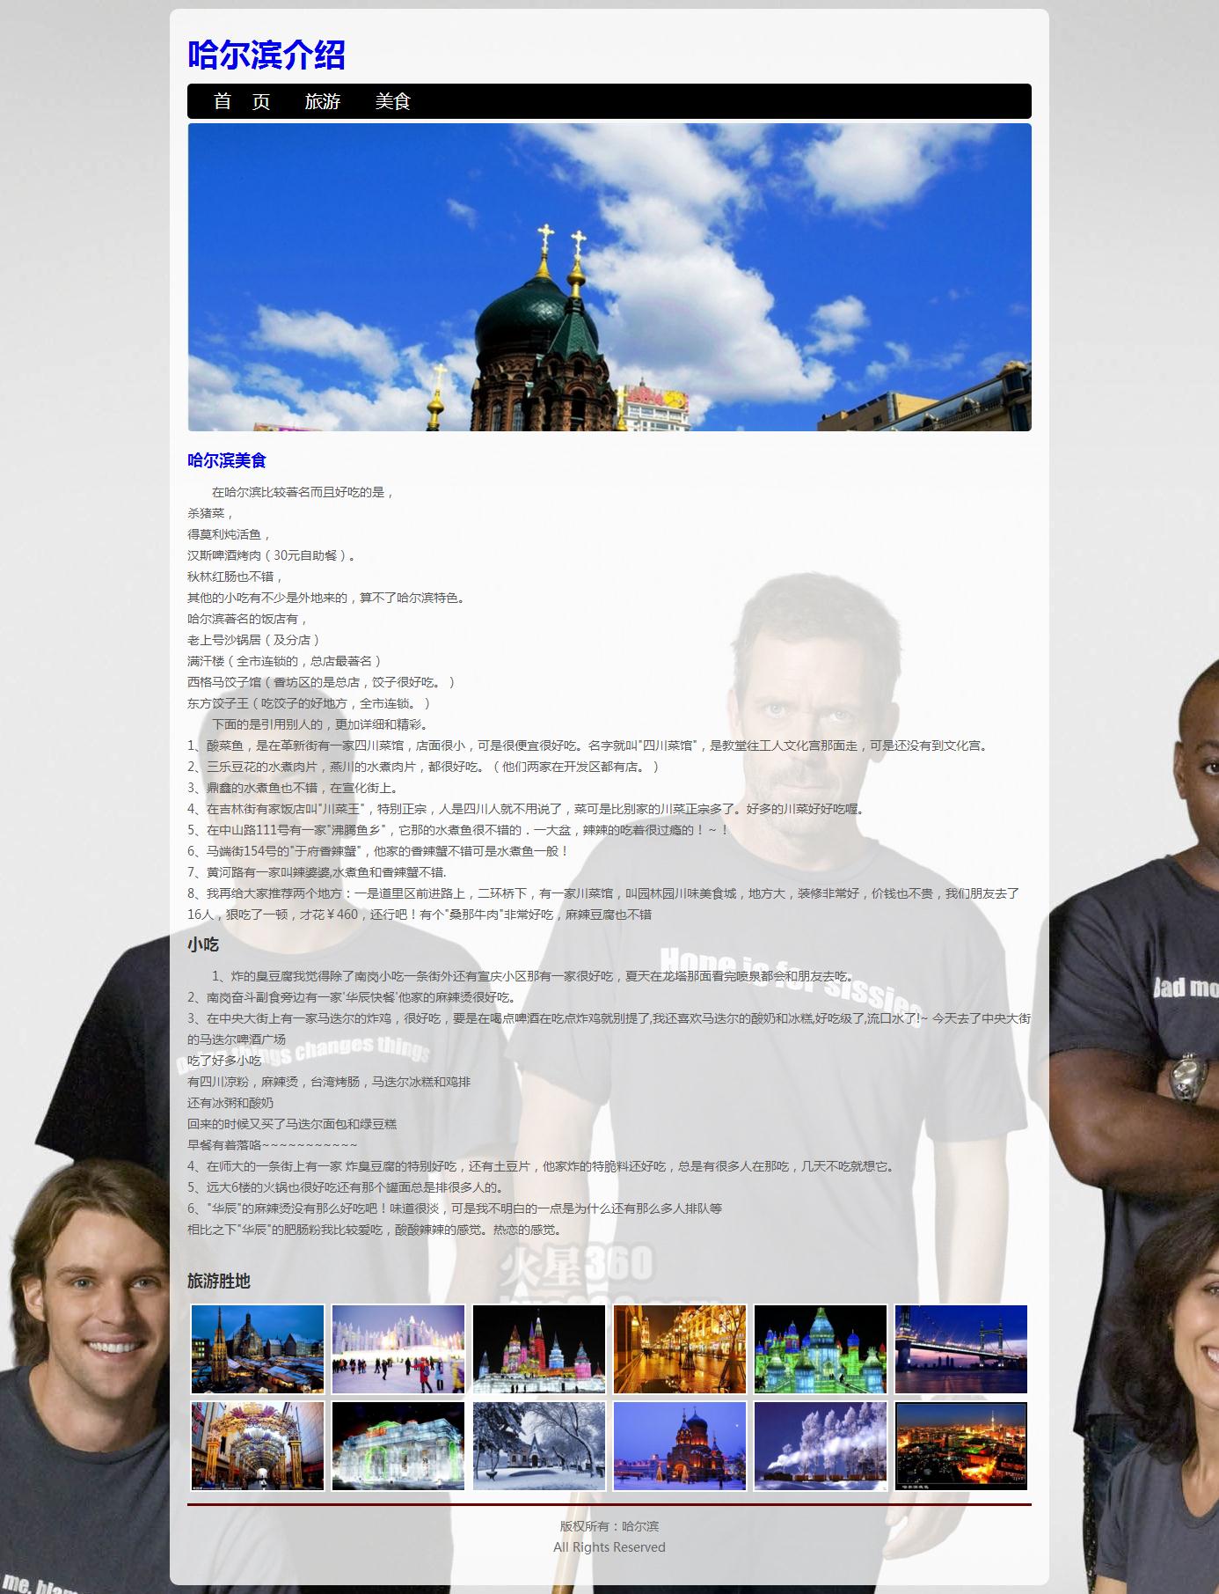Open the snow-covered trees and house thumbnail
The image size is (1219, 1594).
[x=539, y=1446]
